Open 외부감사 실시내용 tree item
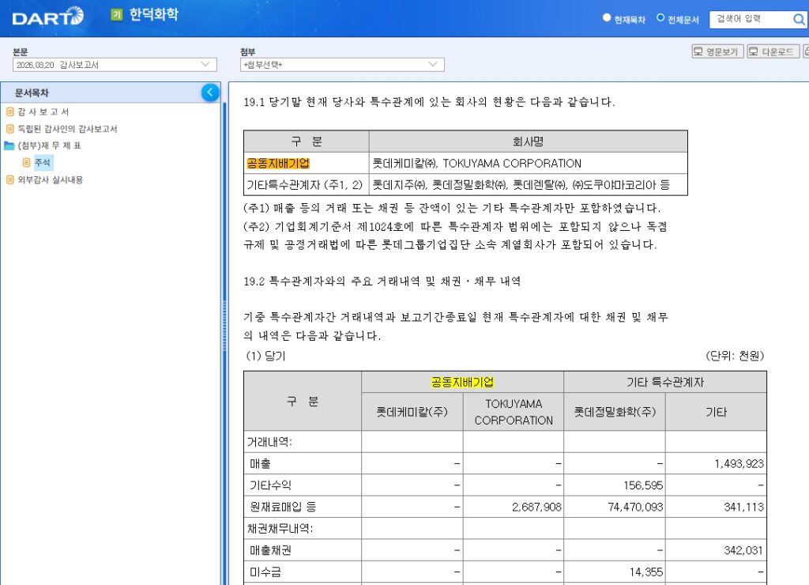 tap(50, 179)
